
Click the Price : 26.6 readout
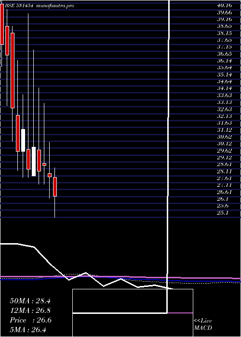30,320
